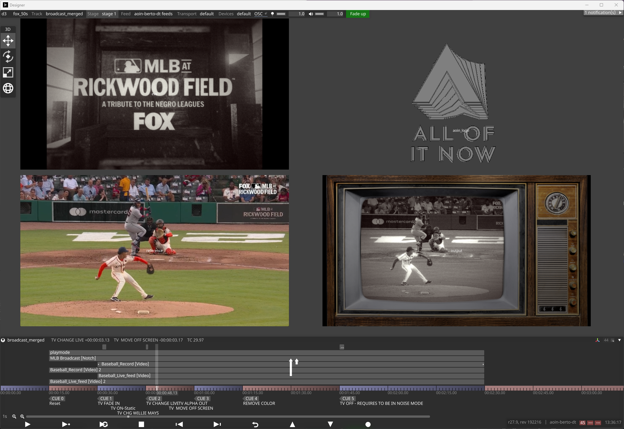Select the Baseball_Live_feed [Video] layer

[x=291, y=376]
